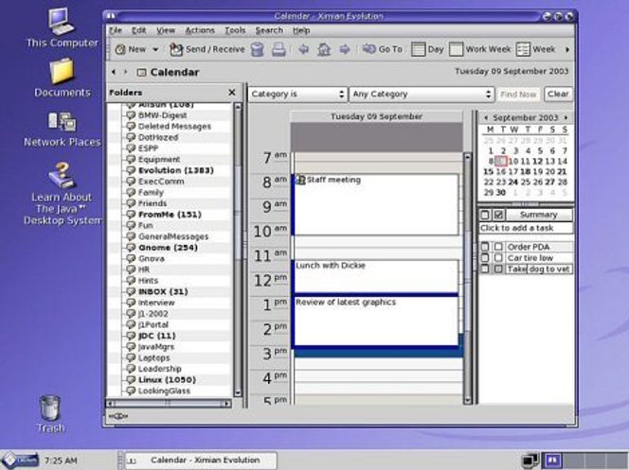Open the Edit menu
Viewport: 629px width, 470px height.
tap(139, 30)
